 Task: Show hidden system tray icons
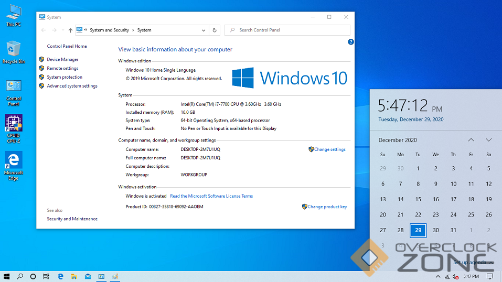click(437, 276)
